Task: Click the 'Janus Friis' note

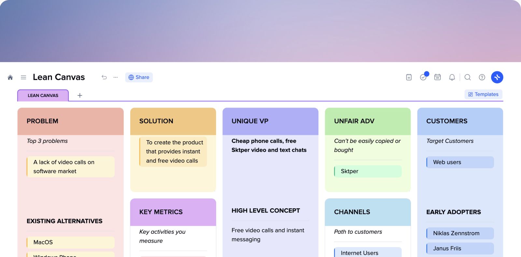Action: 460,248
